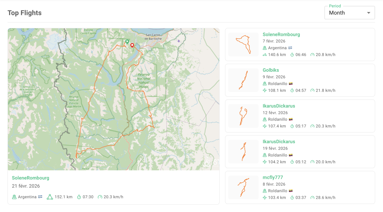This screenshot has height=212, width=383.
Task: Click the green takeoff marker on map
Action: tap(127, 42)
